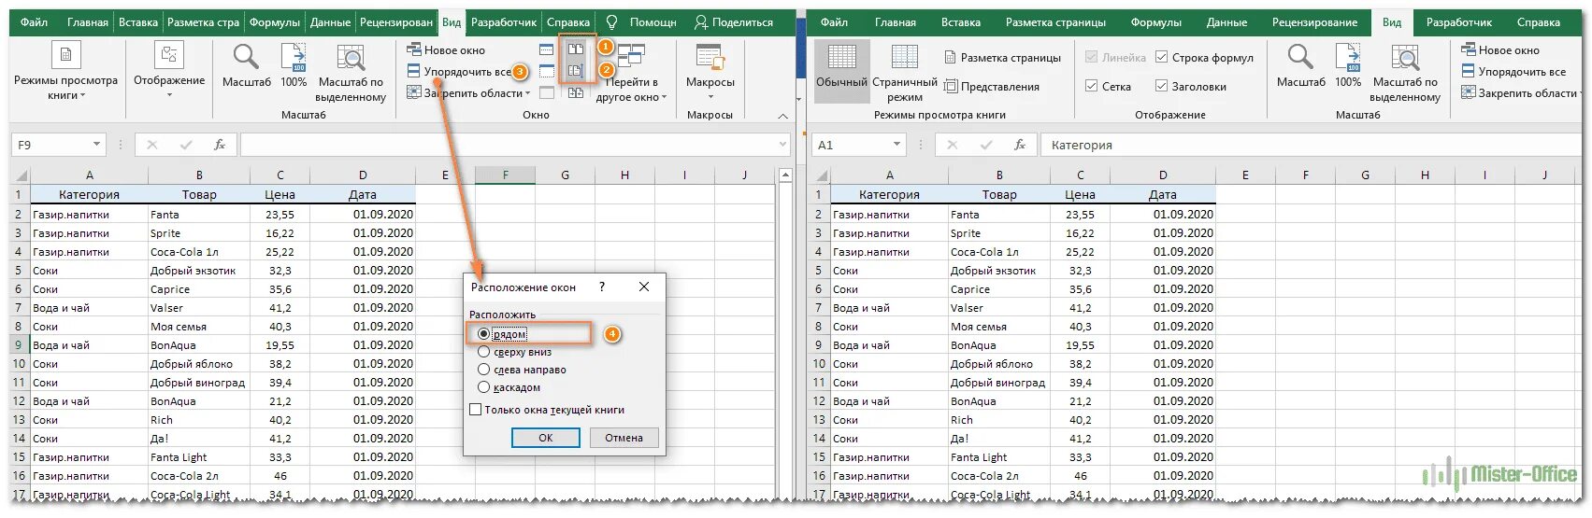Toggle the Сетка checkbox

click(x=1091, y=86)
